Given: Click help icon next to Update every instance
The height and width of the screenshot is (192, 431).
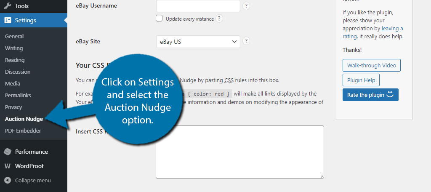Looking at the screenshot, I should 219,19.
